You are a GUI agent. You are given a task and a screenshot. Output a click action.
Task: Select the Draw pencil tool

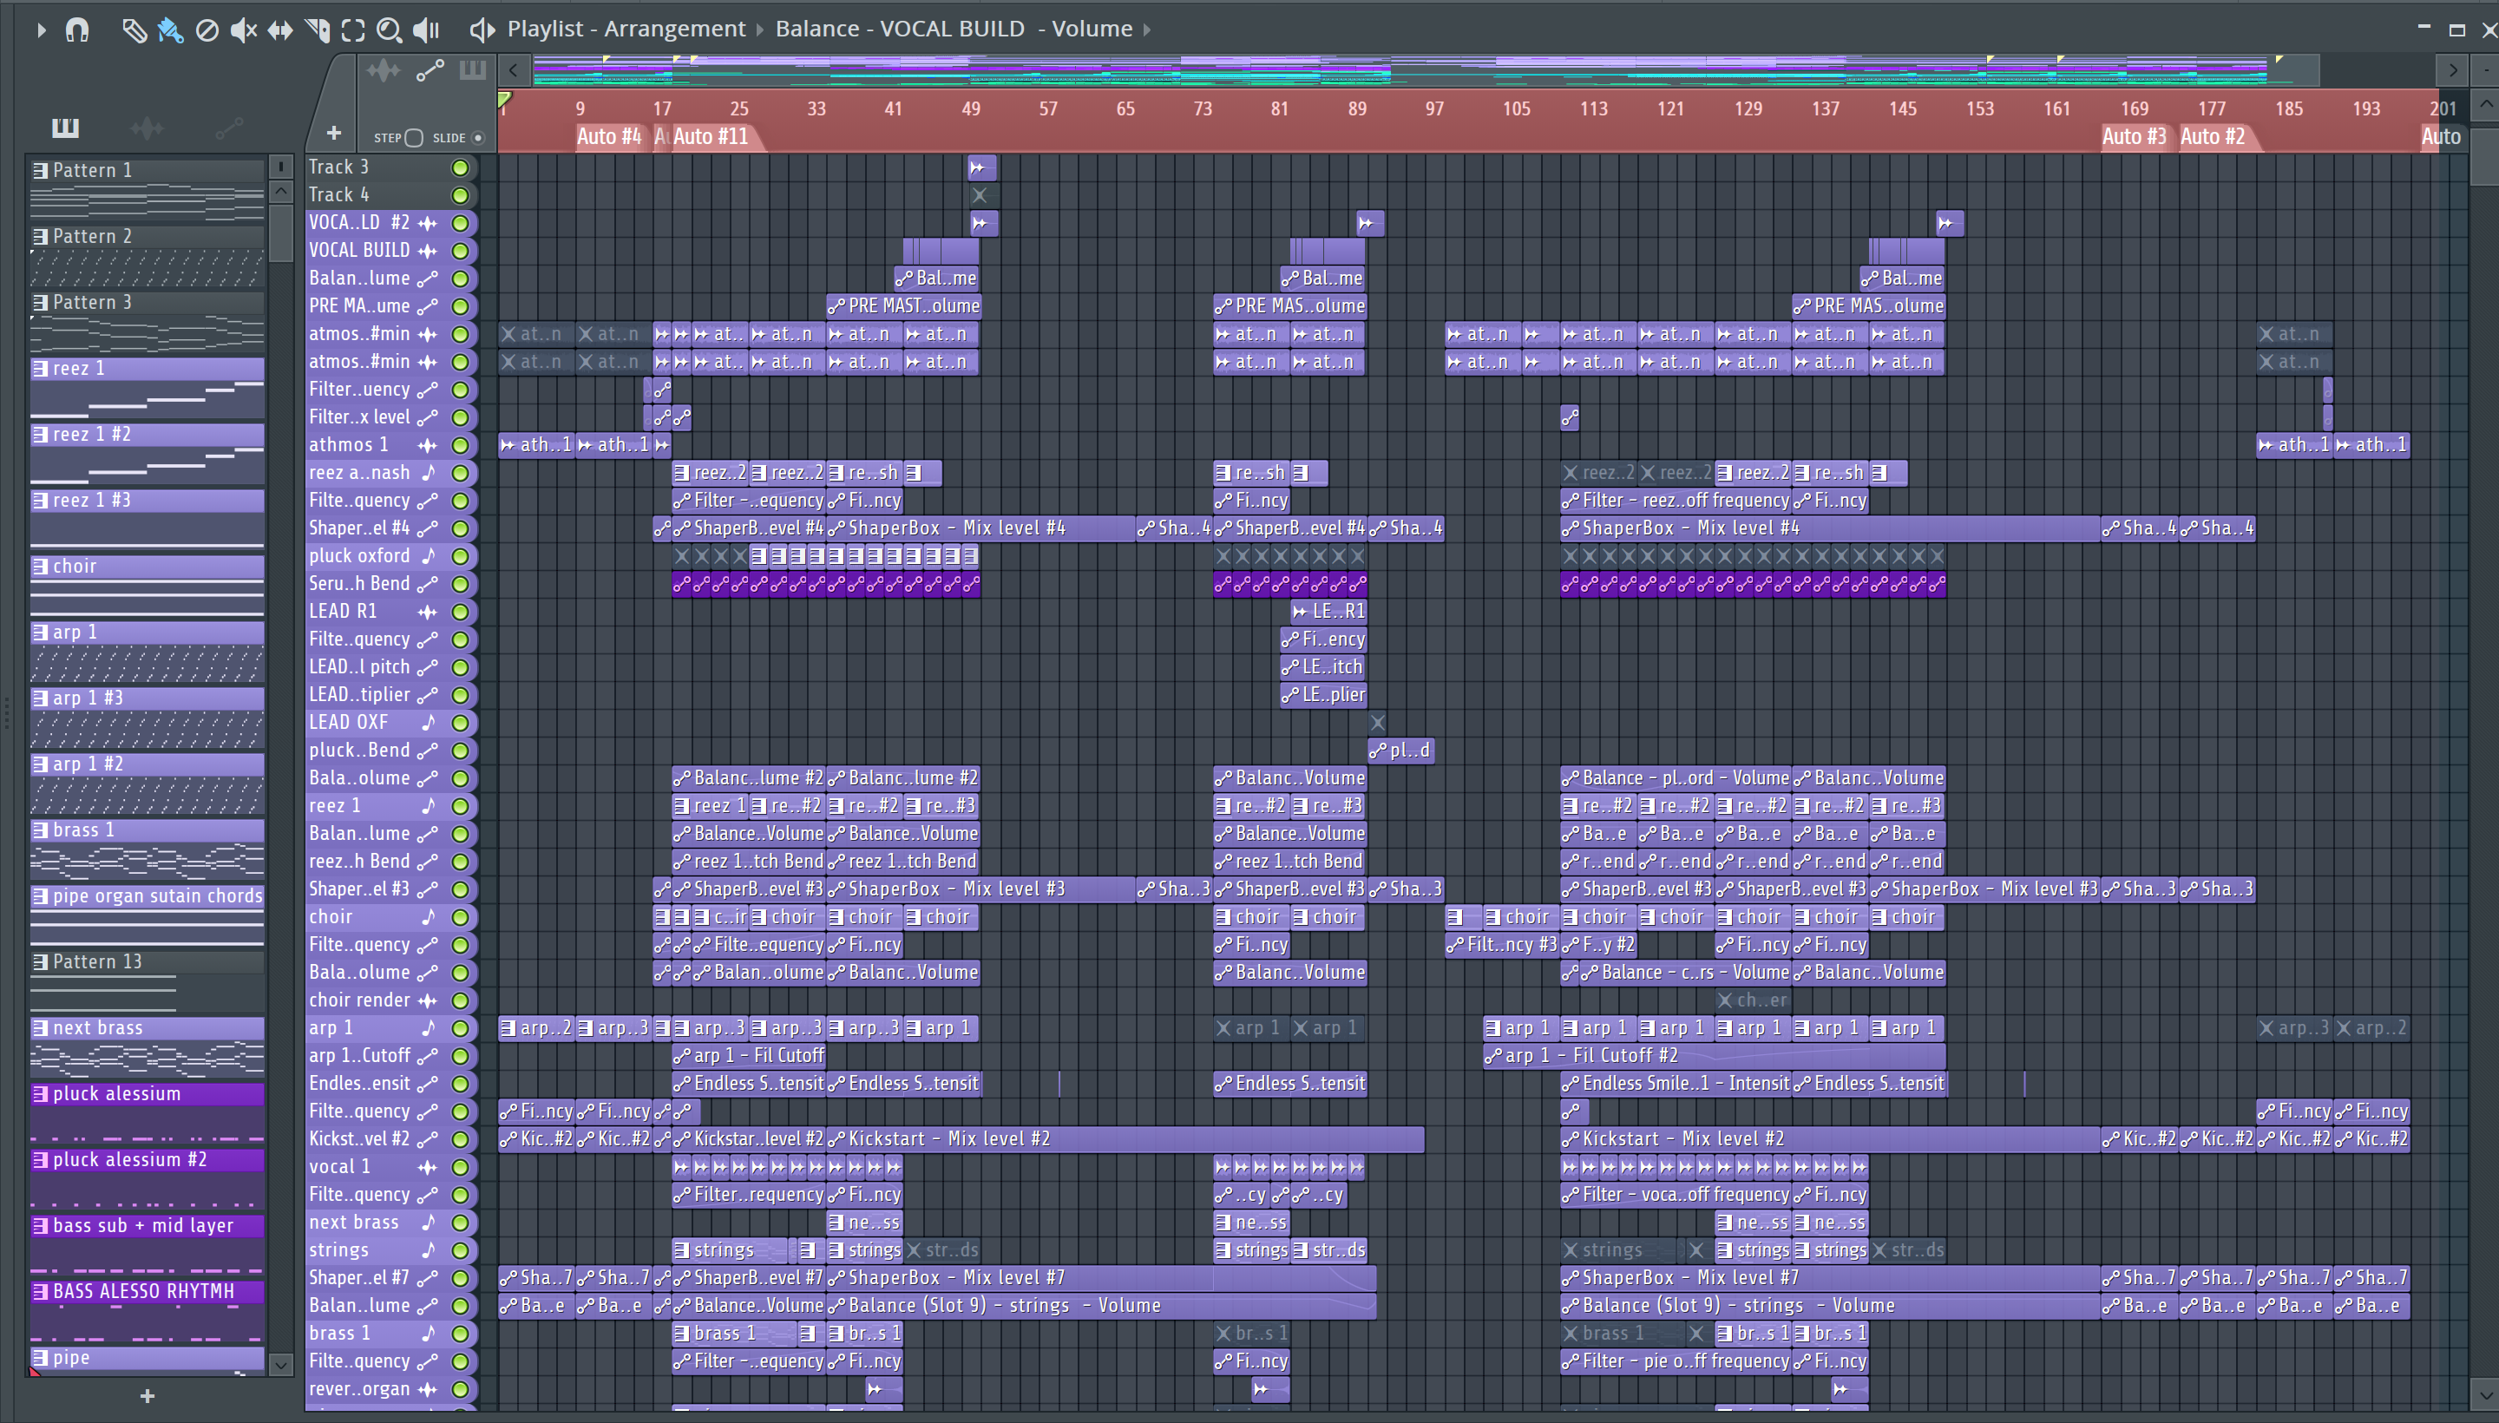(x=134, y=30)
